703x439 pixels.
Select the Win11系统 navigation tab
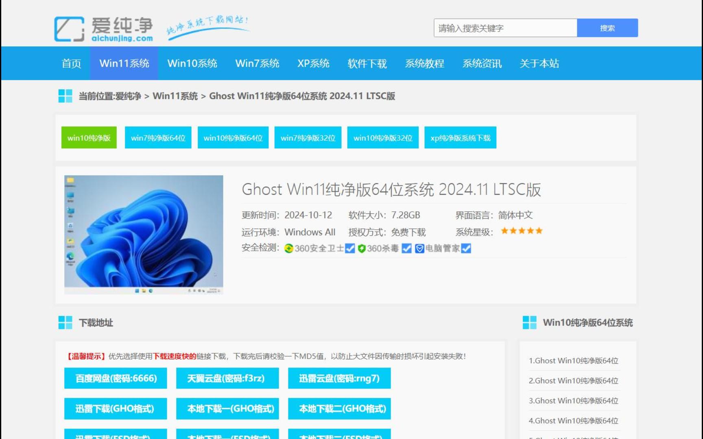124,63
